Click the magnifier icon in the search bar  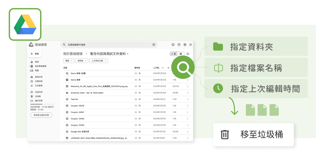coord(64,45)
